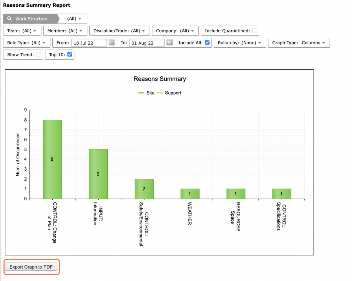Click the CONTROL: Change of Plan bar
The image size is (352, 281).
click(x=53, y=159)
